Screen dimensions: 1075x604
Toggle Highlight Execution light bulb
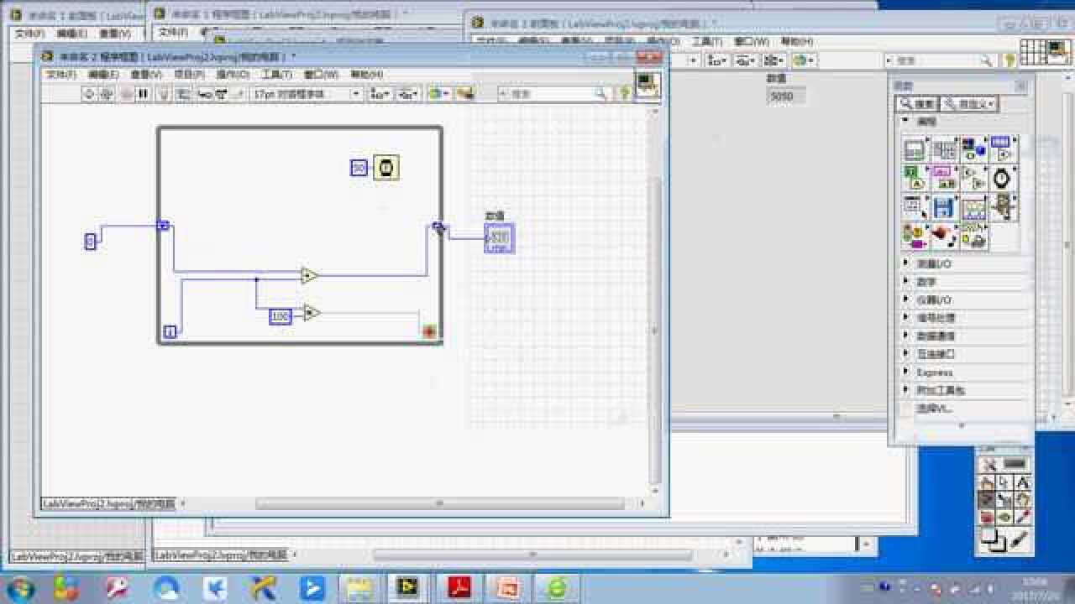[x=165, y=94]
